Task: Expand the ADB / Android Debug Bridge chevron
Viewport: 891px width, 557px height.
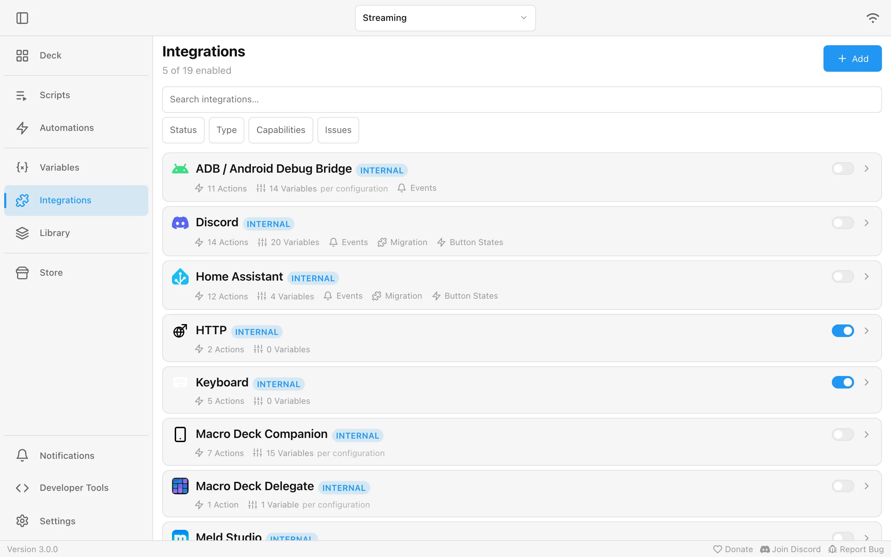Action: [x=866, y=169]
